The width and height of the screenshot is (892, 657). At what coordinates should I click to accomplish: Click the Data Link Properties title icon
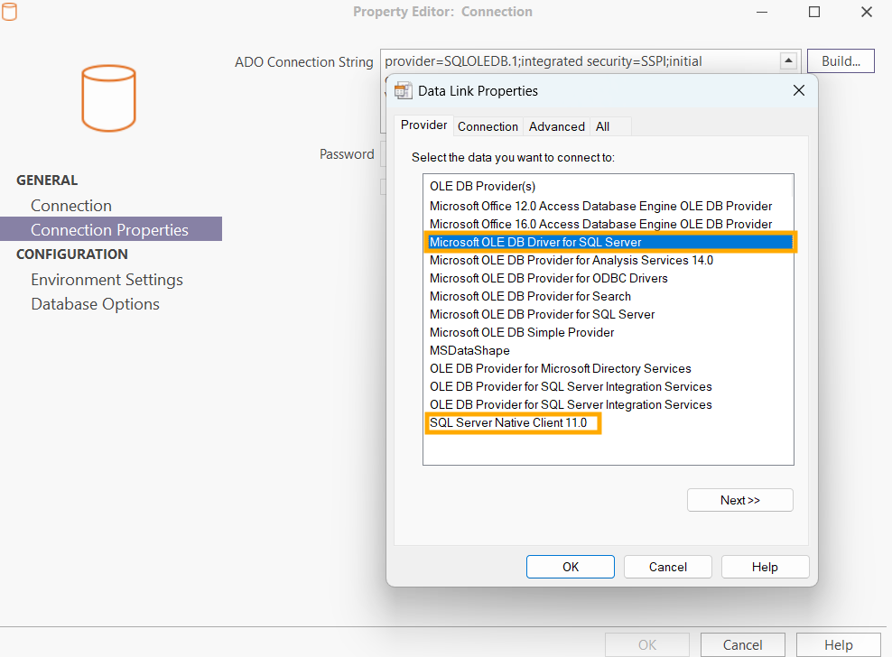pos(404,90)
